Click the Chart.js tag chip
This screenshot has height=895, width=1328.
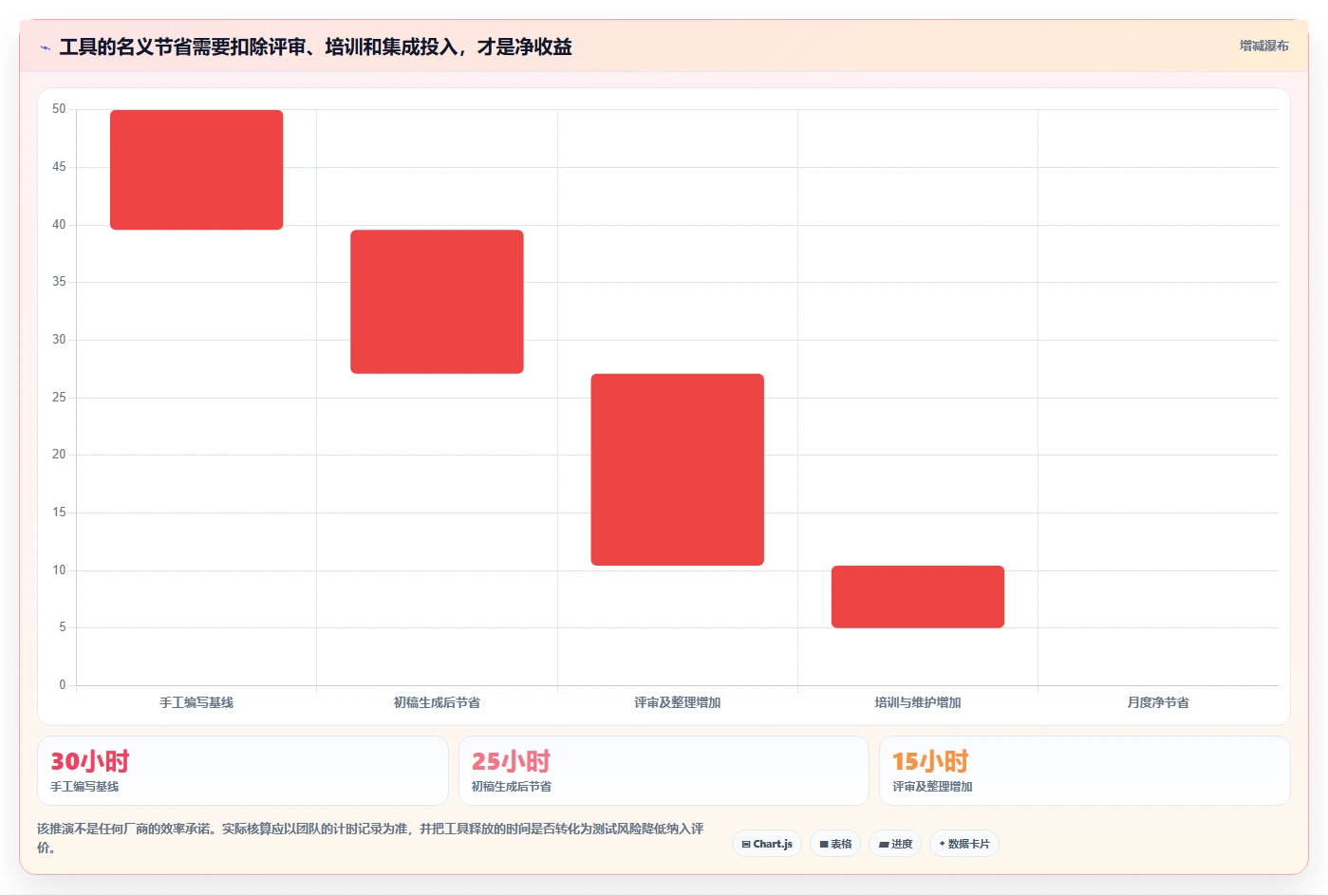[x=767, y=844]
